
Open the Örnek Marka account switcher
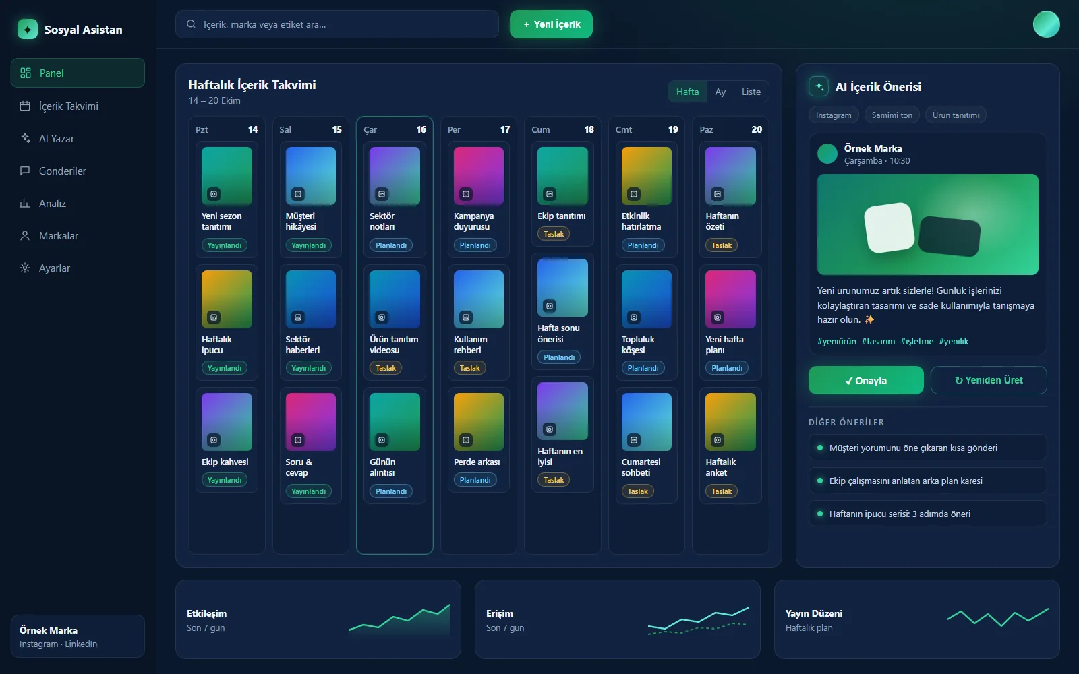pyautogui.click(x=78, y=636)
